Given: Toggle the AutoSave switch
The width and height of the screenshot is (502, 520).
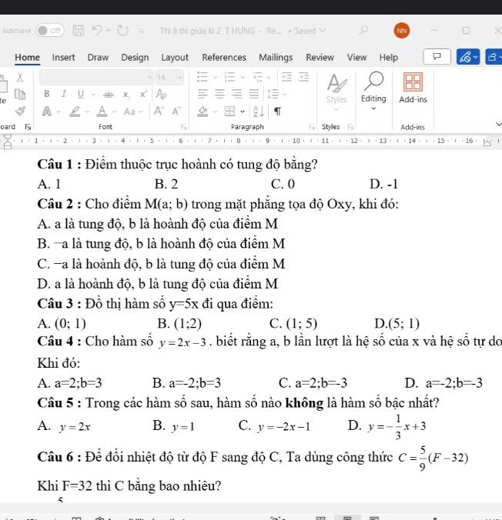Looking at the screenshot, I should 52,31.
